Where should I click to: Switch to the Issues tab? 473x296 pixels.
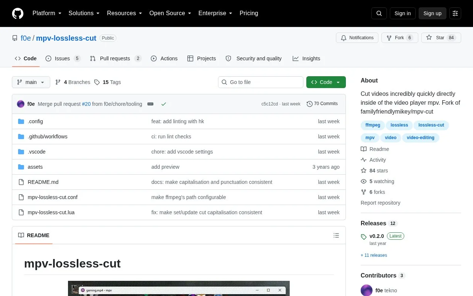63,58
